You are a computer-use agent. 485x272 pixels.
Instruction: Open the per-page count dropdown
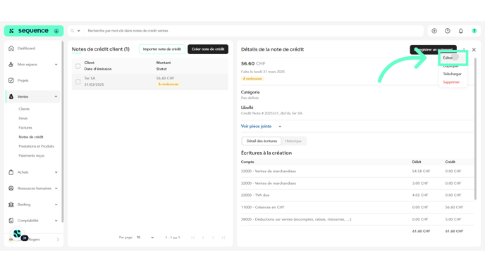145,238
